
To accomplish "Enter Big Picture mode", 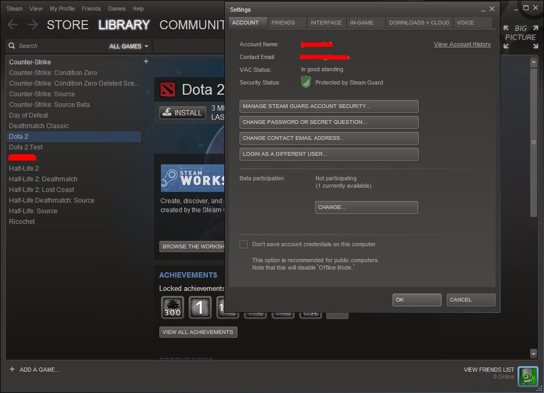I will point(521,37).
